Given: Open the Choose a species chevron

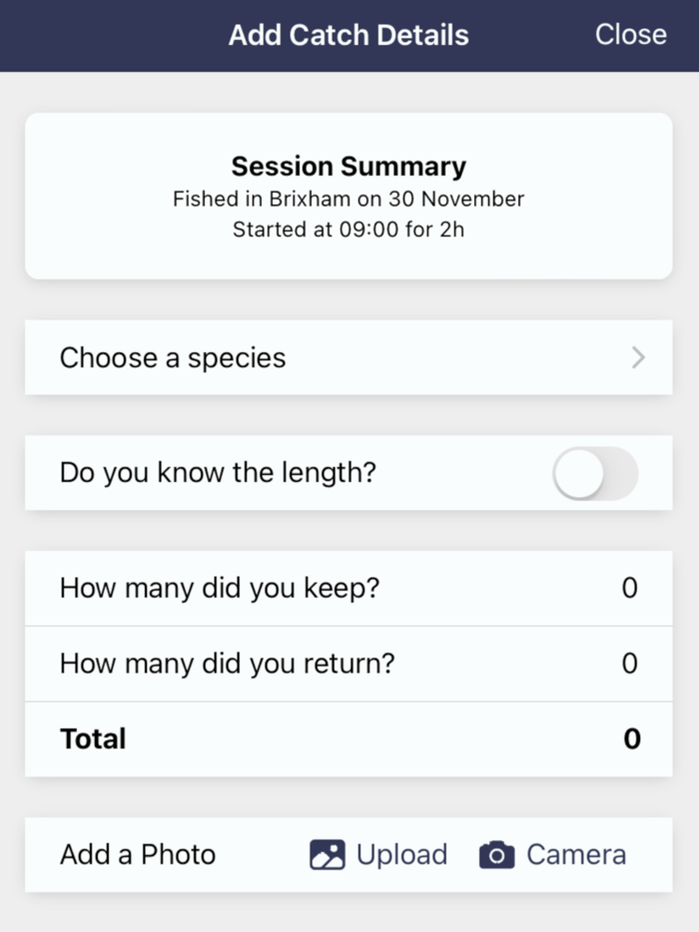Looking at the screenshot, I should tap(638, 357).
